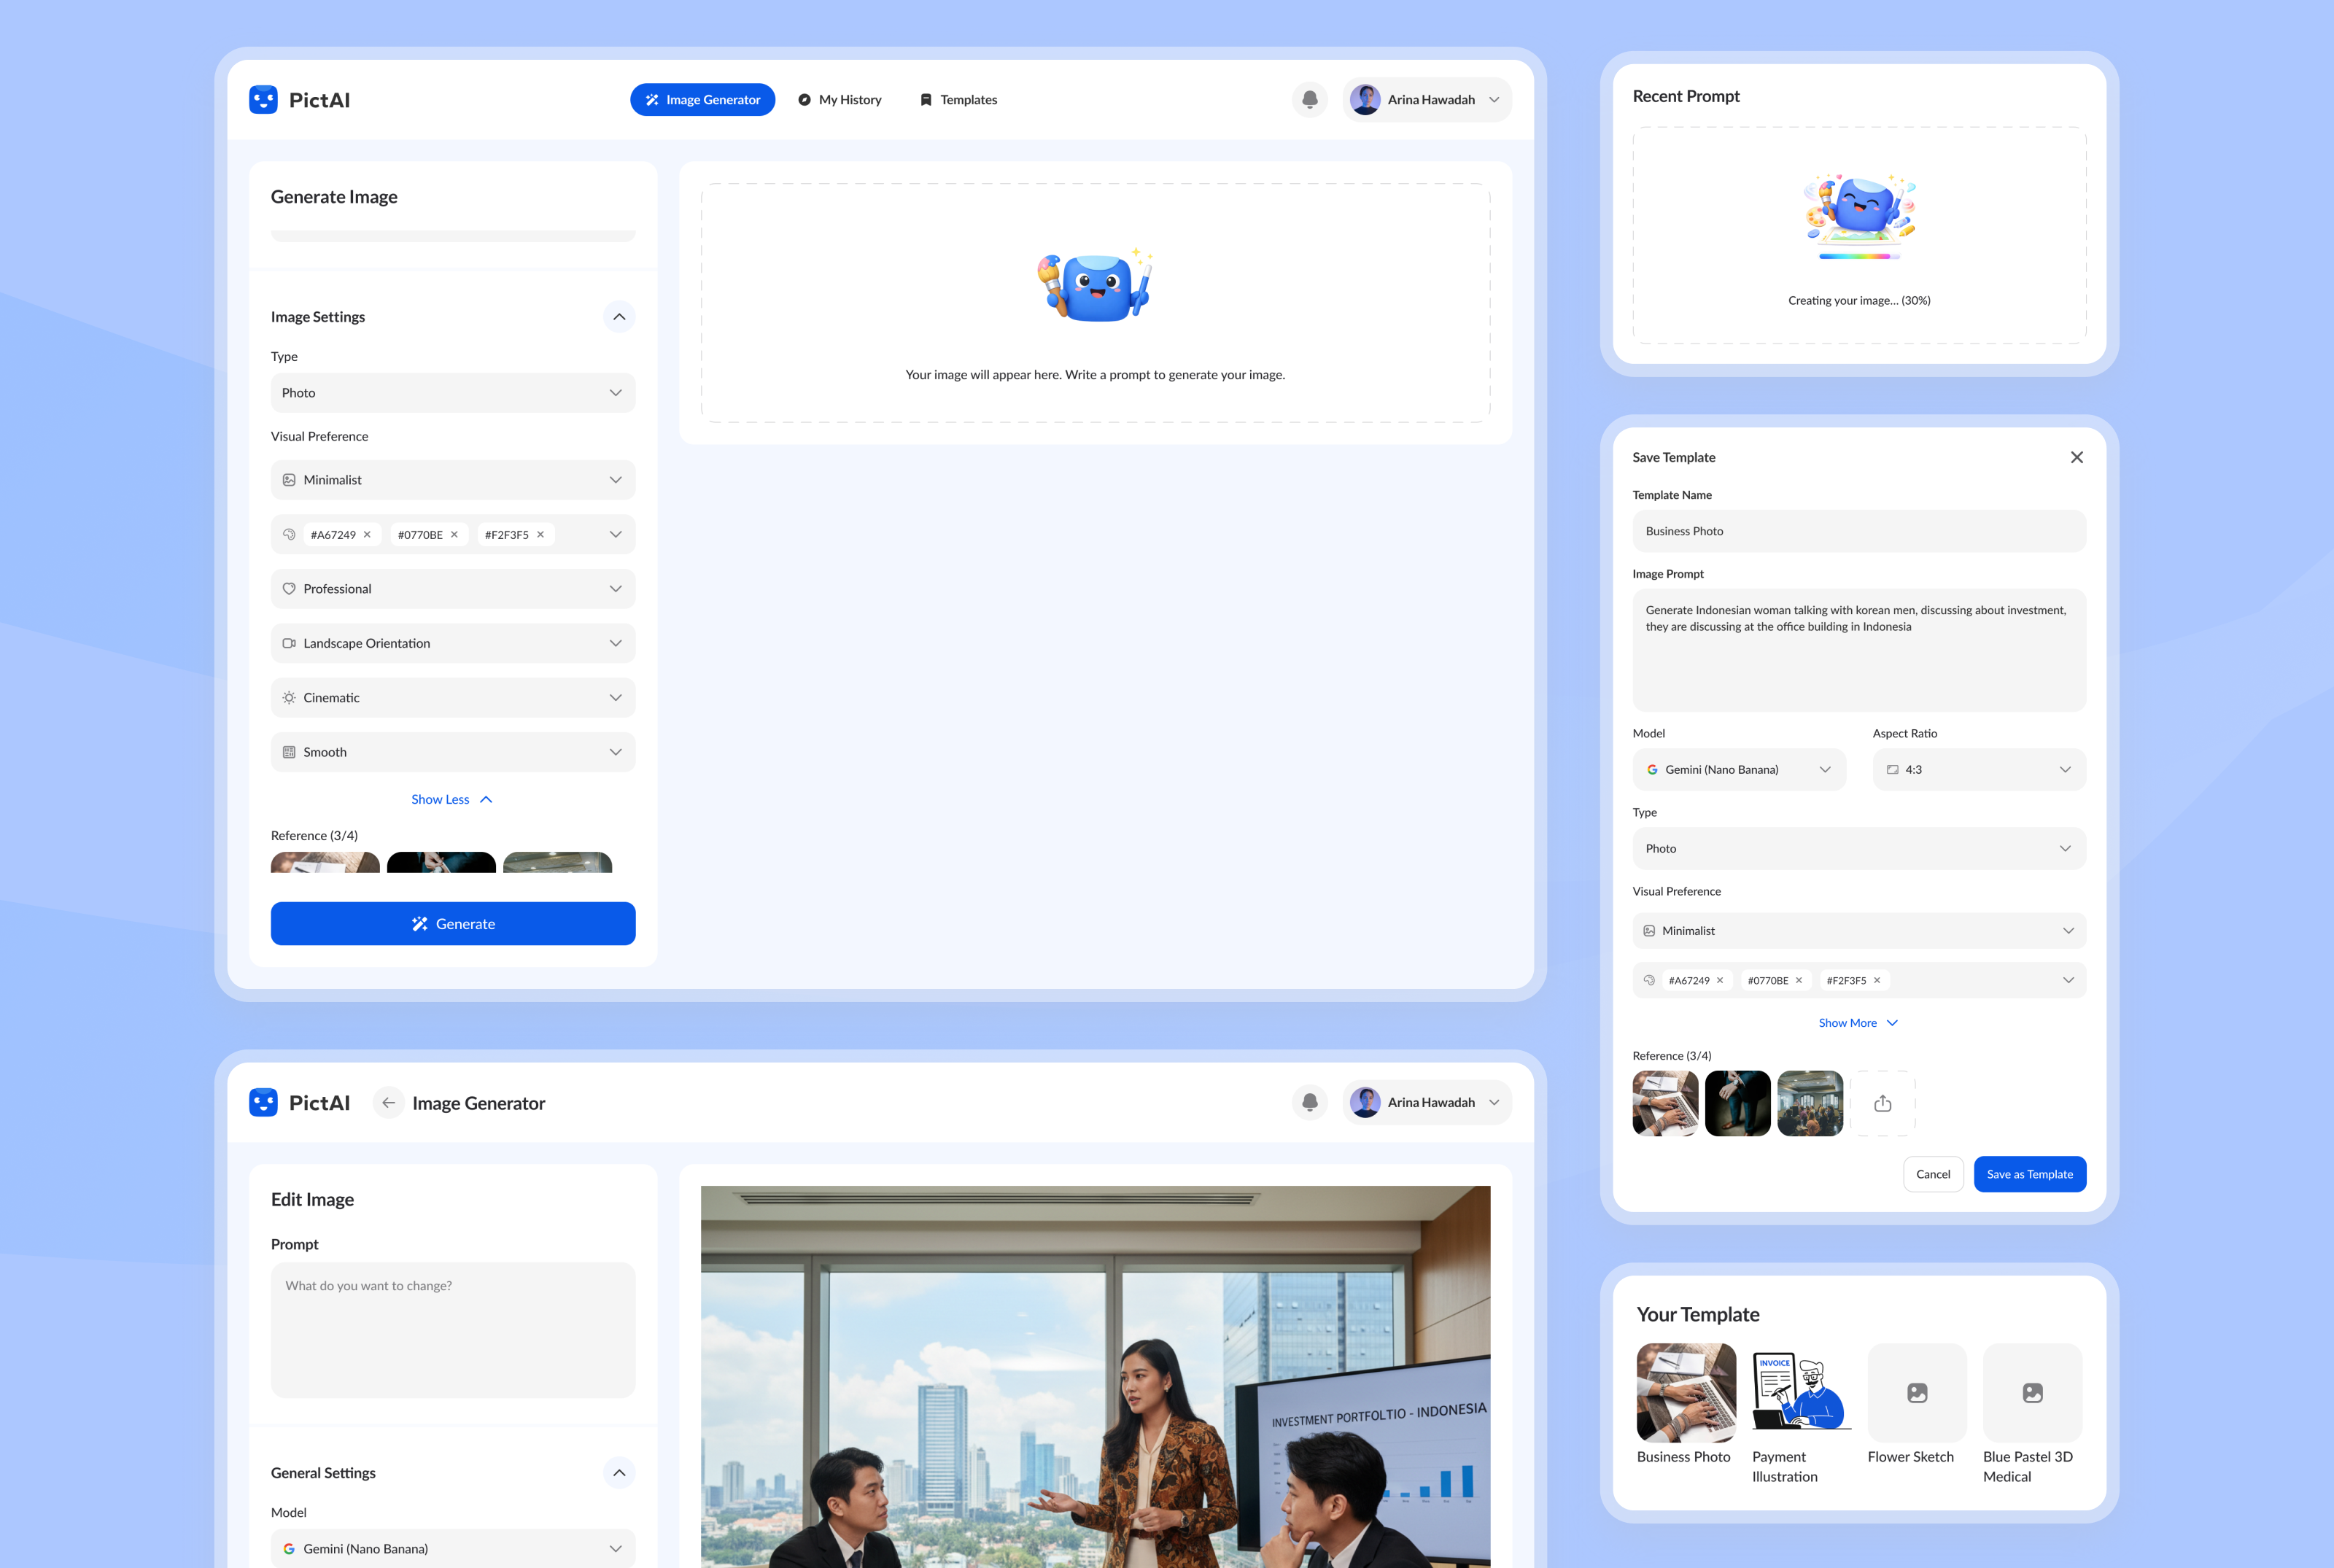Collapse the Image Settings section
Viewport: 2334px width, 1568px height.
[x=619, y=317]
